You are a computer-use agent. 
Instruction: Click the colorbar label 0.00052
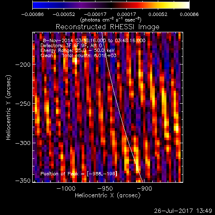click(158, 14)
